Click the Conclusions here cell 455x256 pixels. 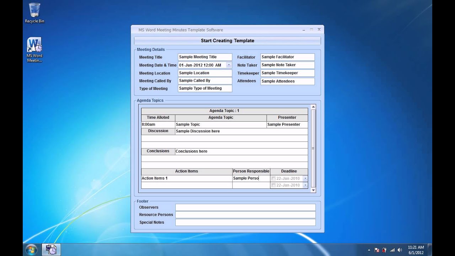[x=242, y=151]
